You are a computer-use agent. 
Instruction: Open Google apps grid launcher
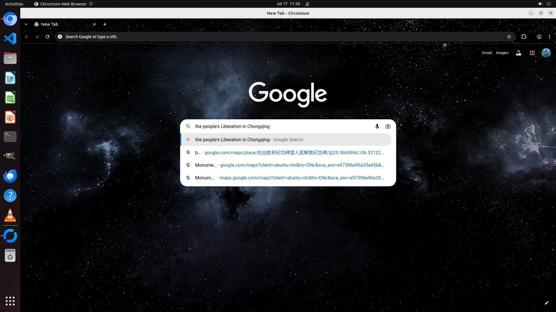pyautogui.click(x=532, y=53)
